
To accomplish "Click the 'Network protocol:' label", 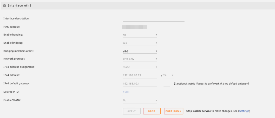I will click(x=14, y=59).
